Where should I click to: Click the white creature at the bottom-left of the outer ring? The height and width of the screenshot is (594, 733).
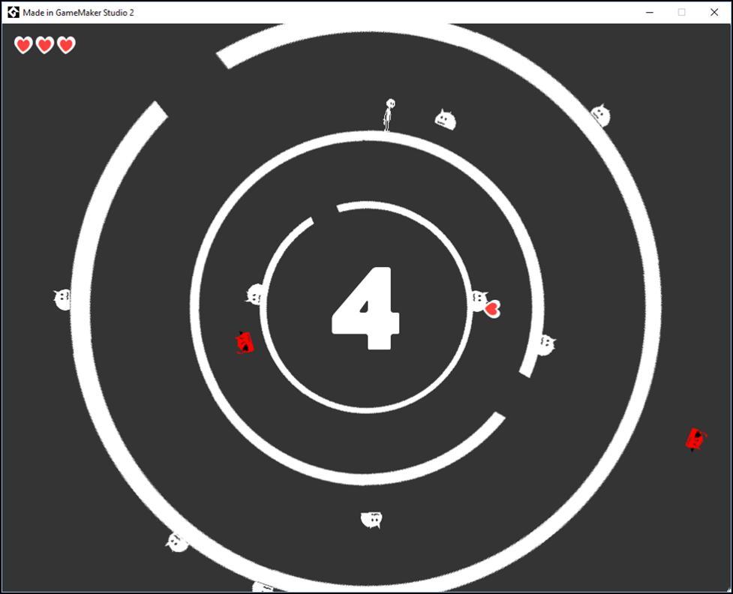tap(177, 541)
